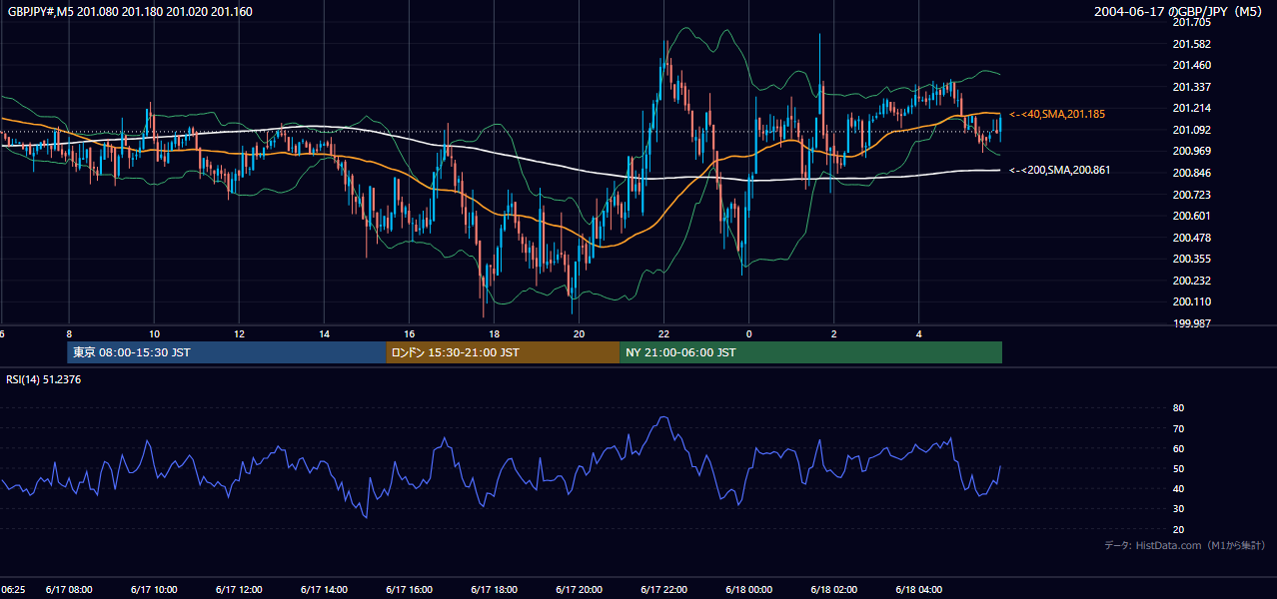Click the 6/17 22:00 time label
The width and height of the screenshot is (1277, 599).
663,590
